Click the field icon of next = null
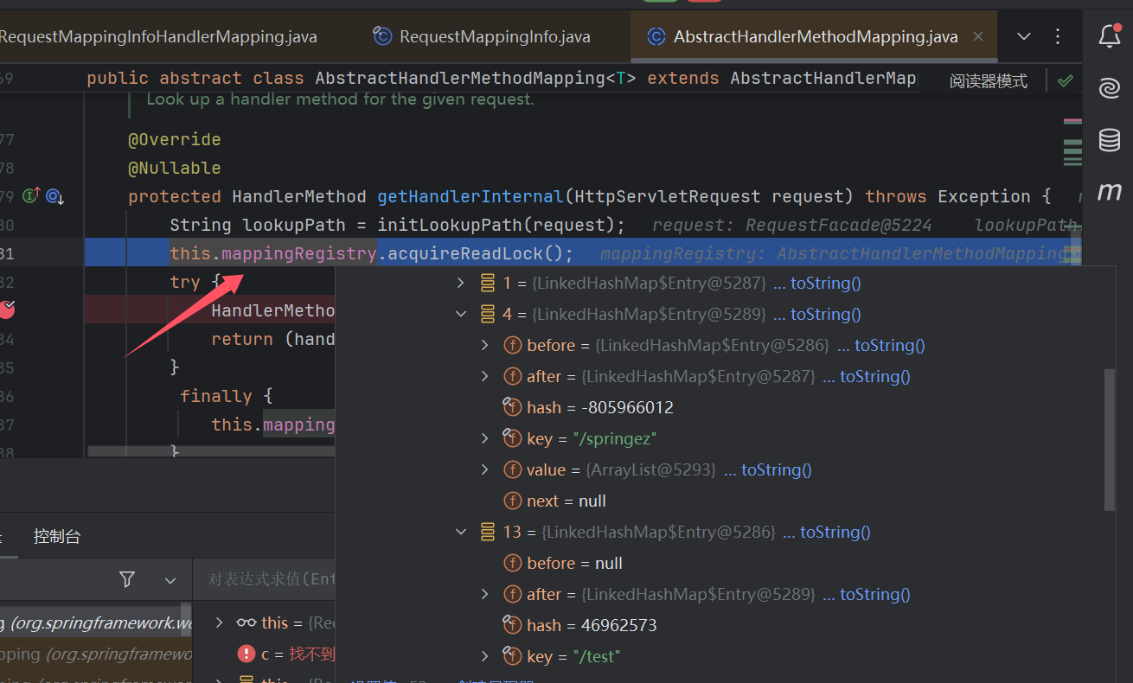Viewport: 1133px width, 683px height. pos(512,501)
